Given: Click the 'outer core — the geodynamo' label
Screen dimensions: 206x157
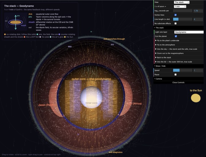Looking at the screenshot, I should [91, 79].
